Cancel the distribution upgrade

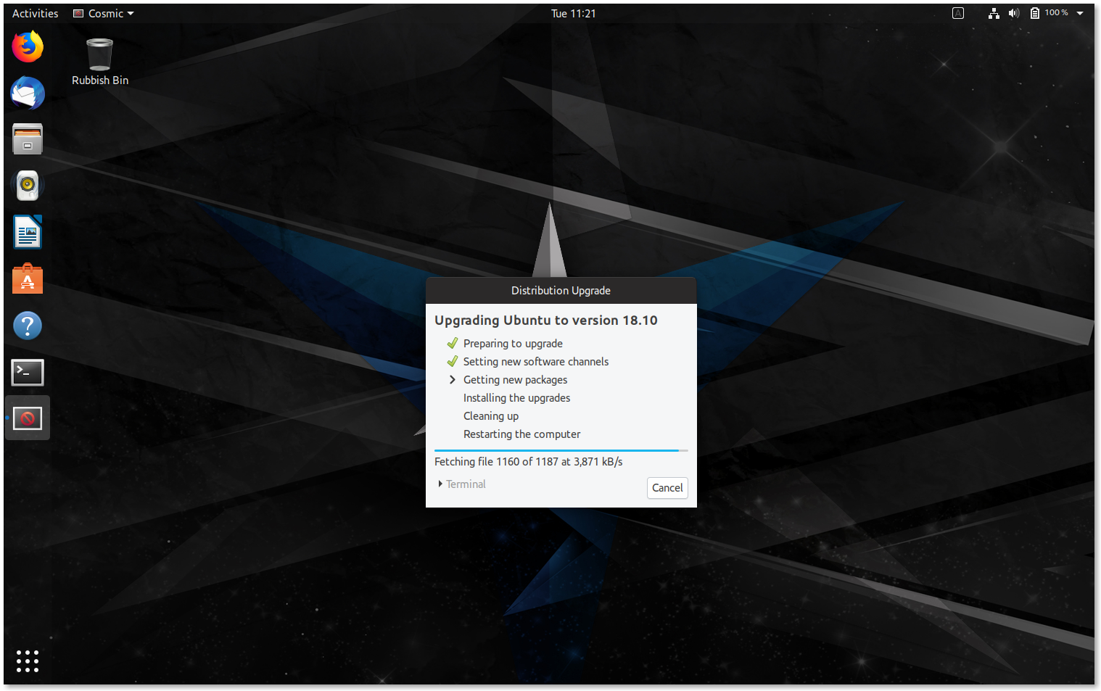667,488
